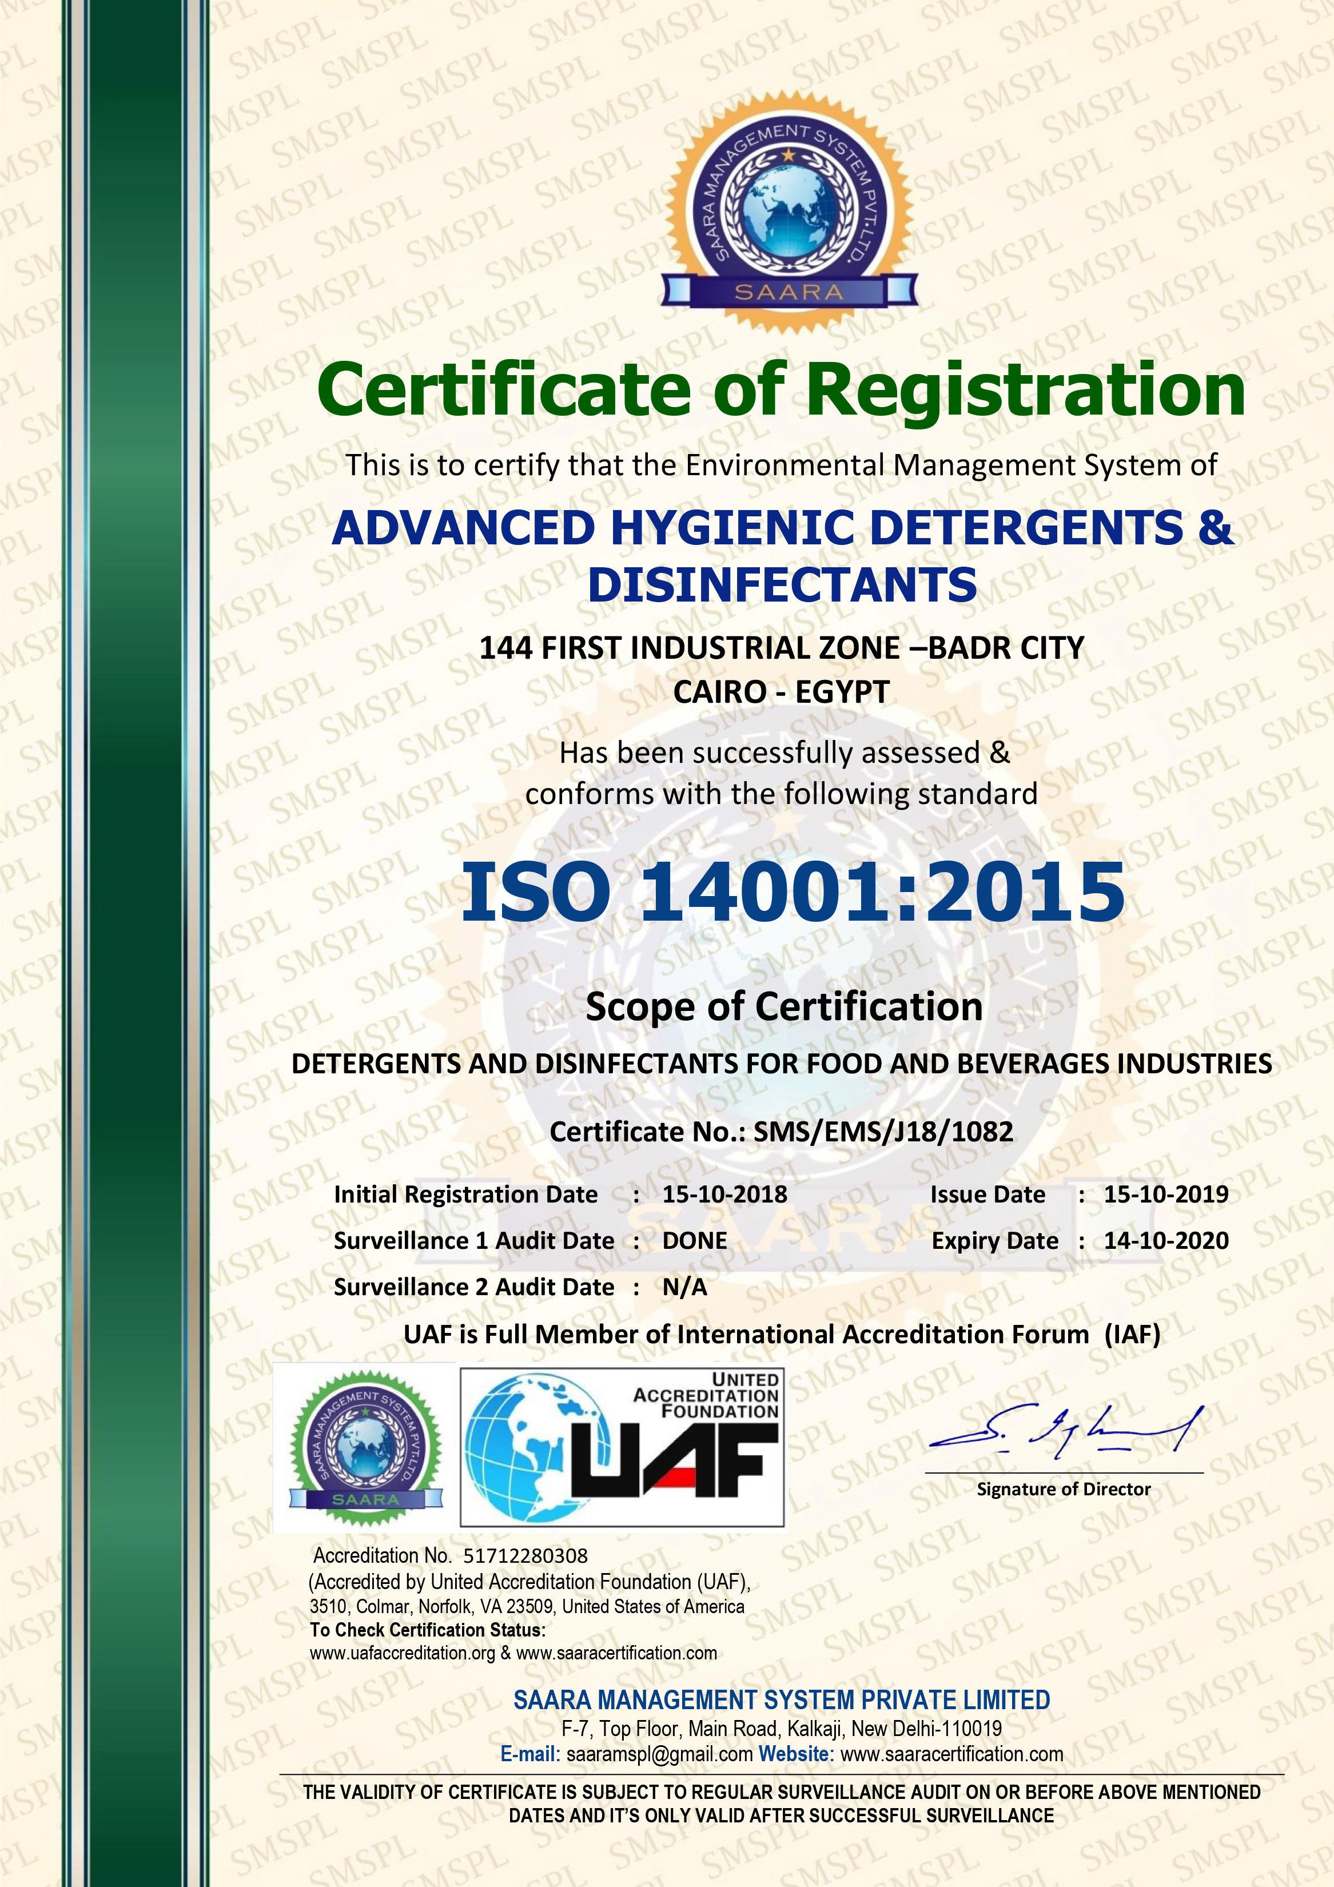The height and width of the screenshot is (1887, 1334).
Task: Select the 'DETERGENTS AND DISINFECTANTS FOR FOOD AND BEVERAGES INDUSTRIES' scope line
Action: point(782,1064)
